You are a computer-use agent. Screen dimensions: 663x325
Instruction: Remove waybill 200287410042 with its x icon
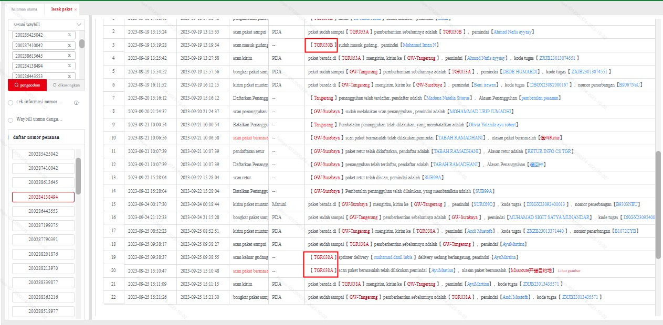pos(69,46)
